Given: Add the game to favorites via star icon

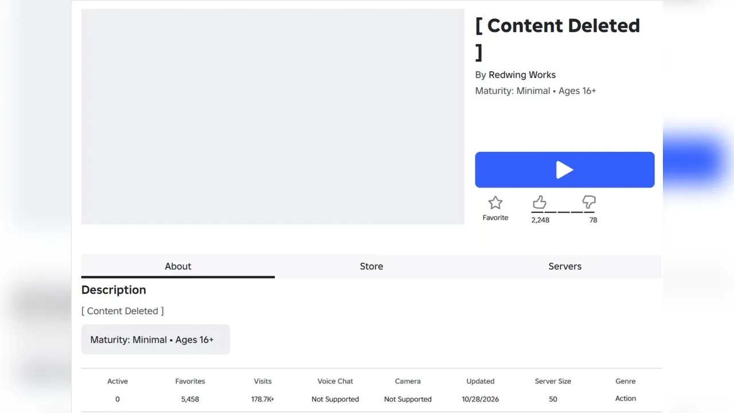Looking at the screenshot, I should (495, 202).
